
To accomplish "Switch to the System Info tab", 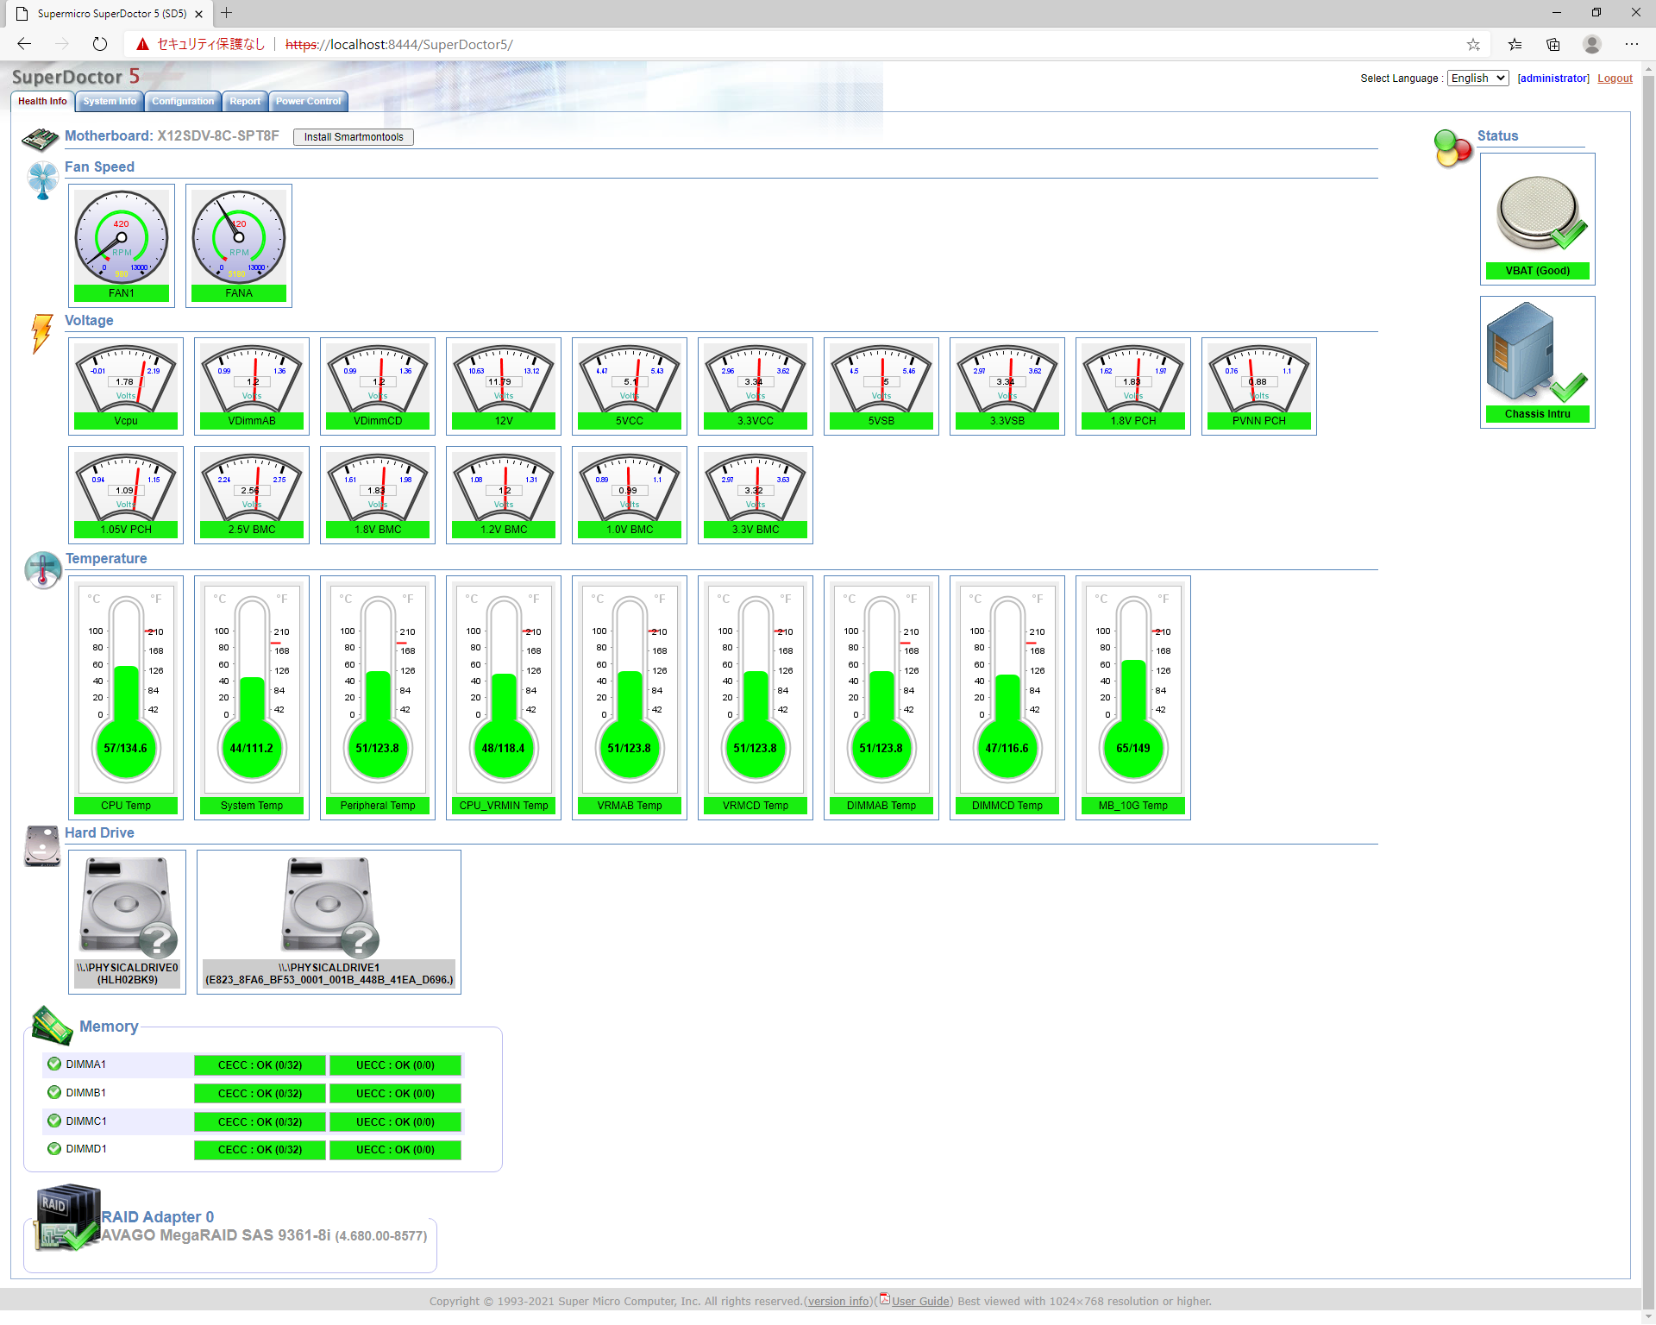I will tap(110, 102).
